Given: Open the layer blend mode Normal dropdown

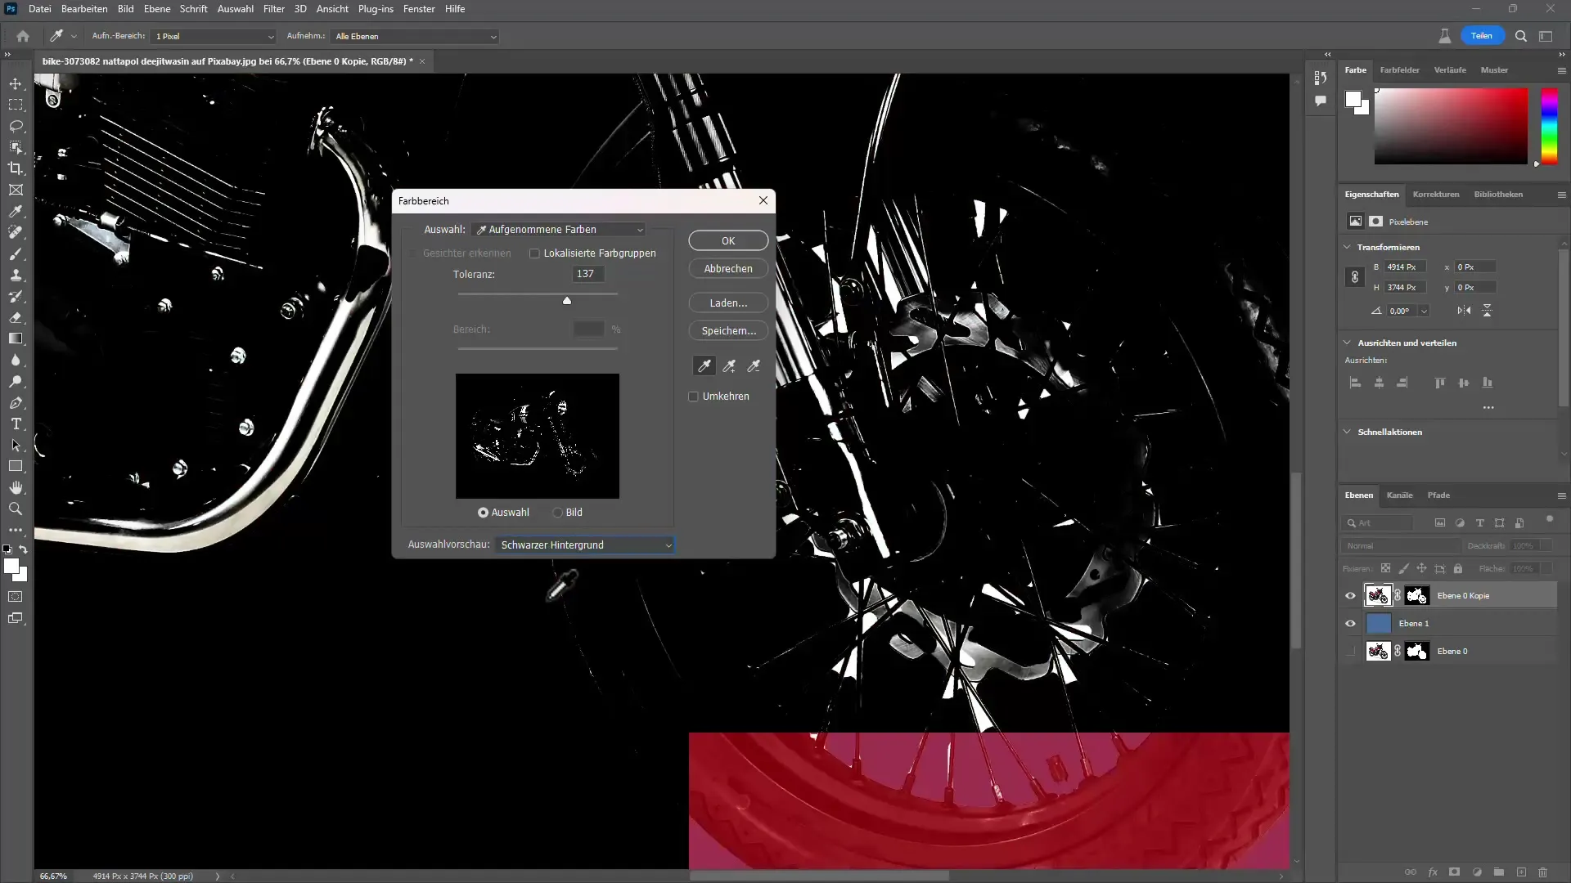Looking at the screenshot, I should pyautogui.click(x=1401, y=545).
